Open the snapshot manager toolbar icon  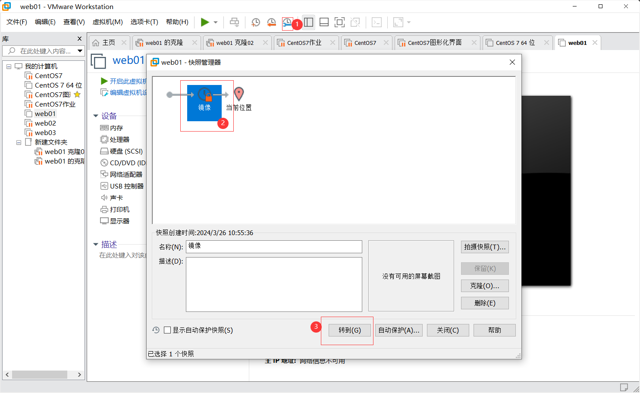coord(287,22)
